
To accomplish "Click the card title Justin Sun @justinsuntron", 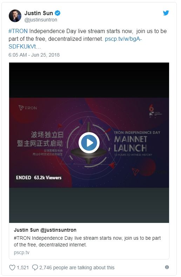I will point(45,230).
